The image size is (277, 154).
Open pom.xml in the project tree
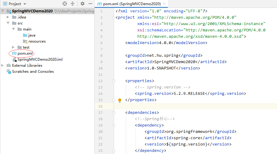point(25,53)
